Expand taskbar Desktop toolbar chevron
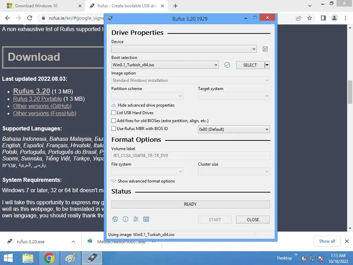 click(296, 254)
